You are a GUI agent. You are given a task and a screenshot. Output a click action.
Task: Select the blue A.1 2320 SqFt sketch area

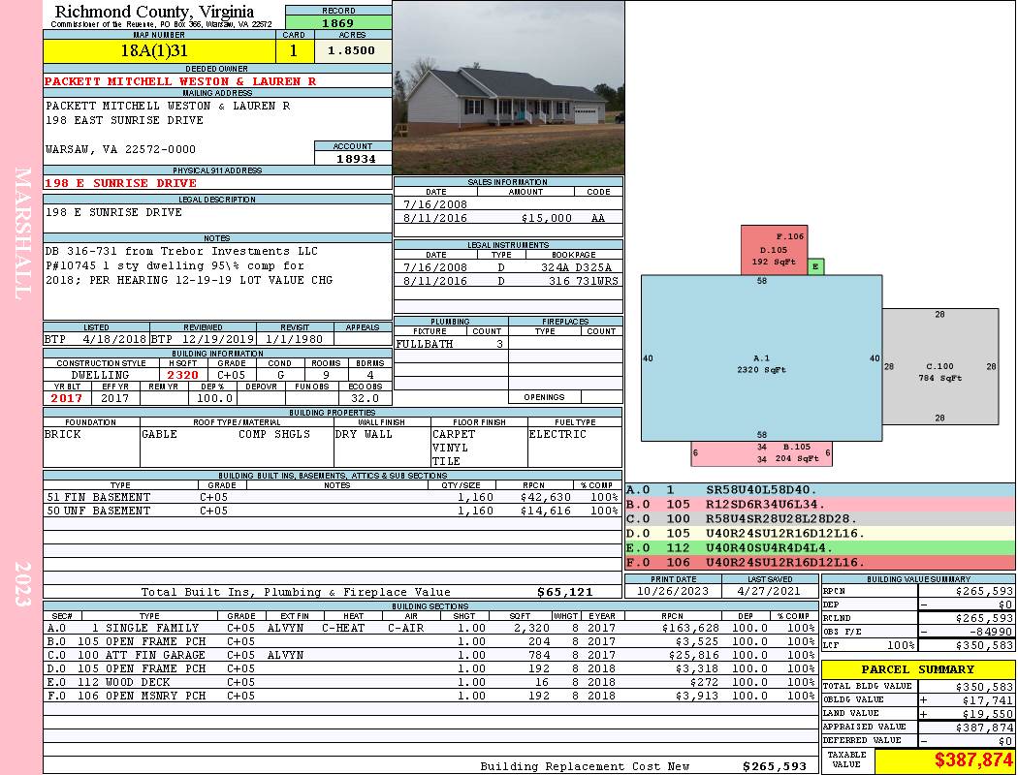click(761, 358)
